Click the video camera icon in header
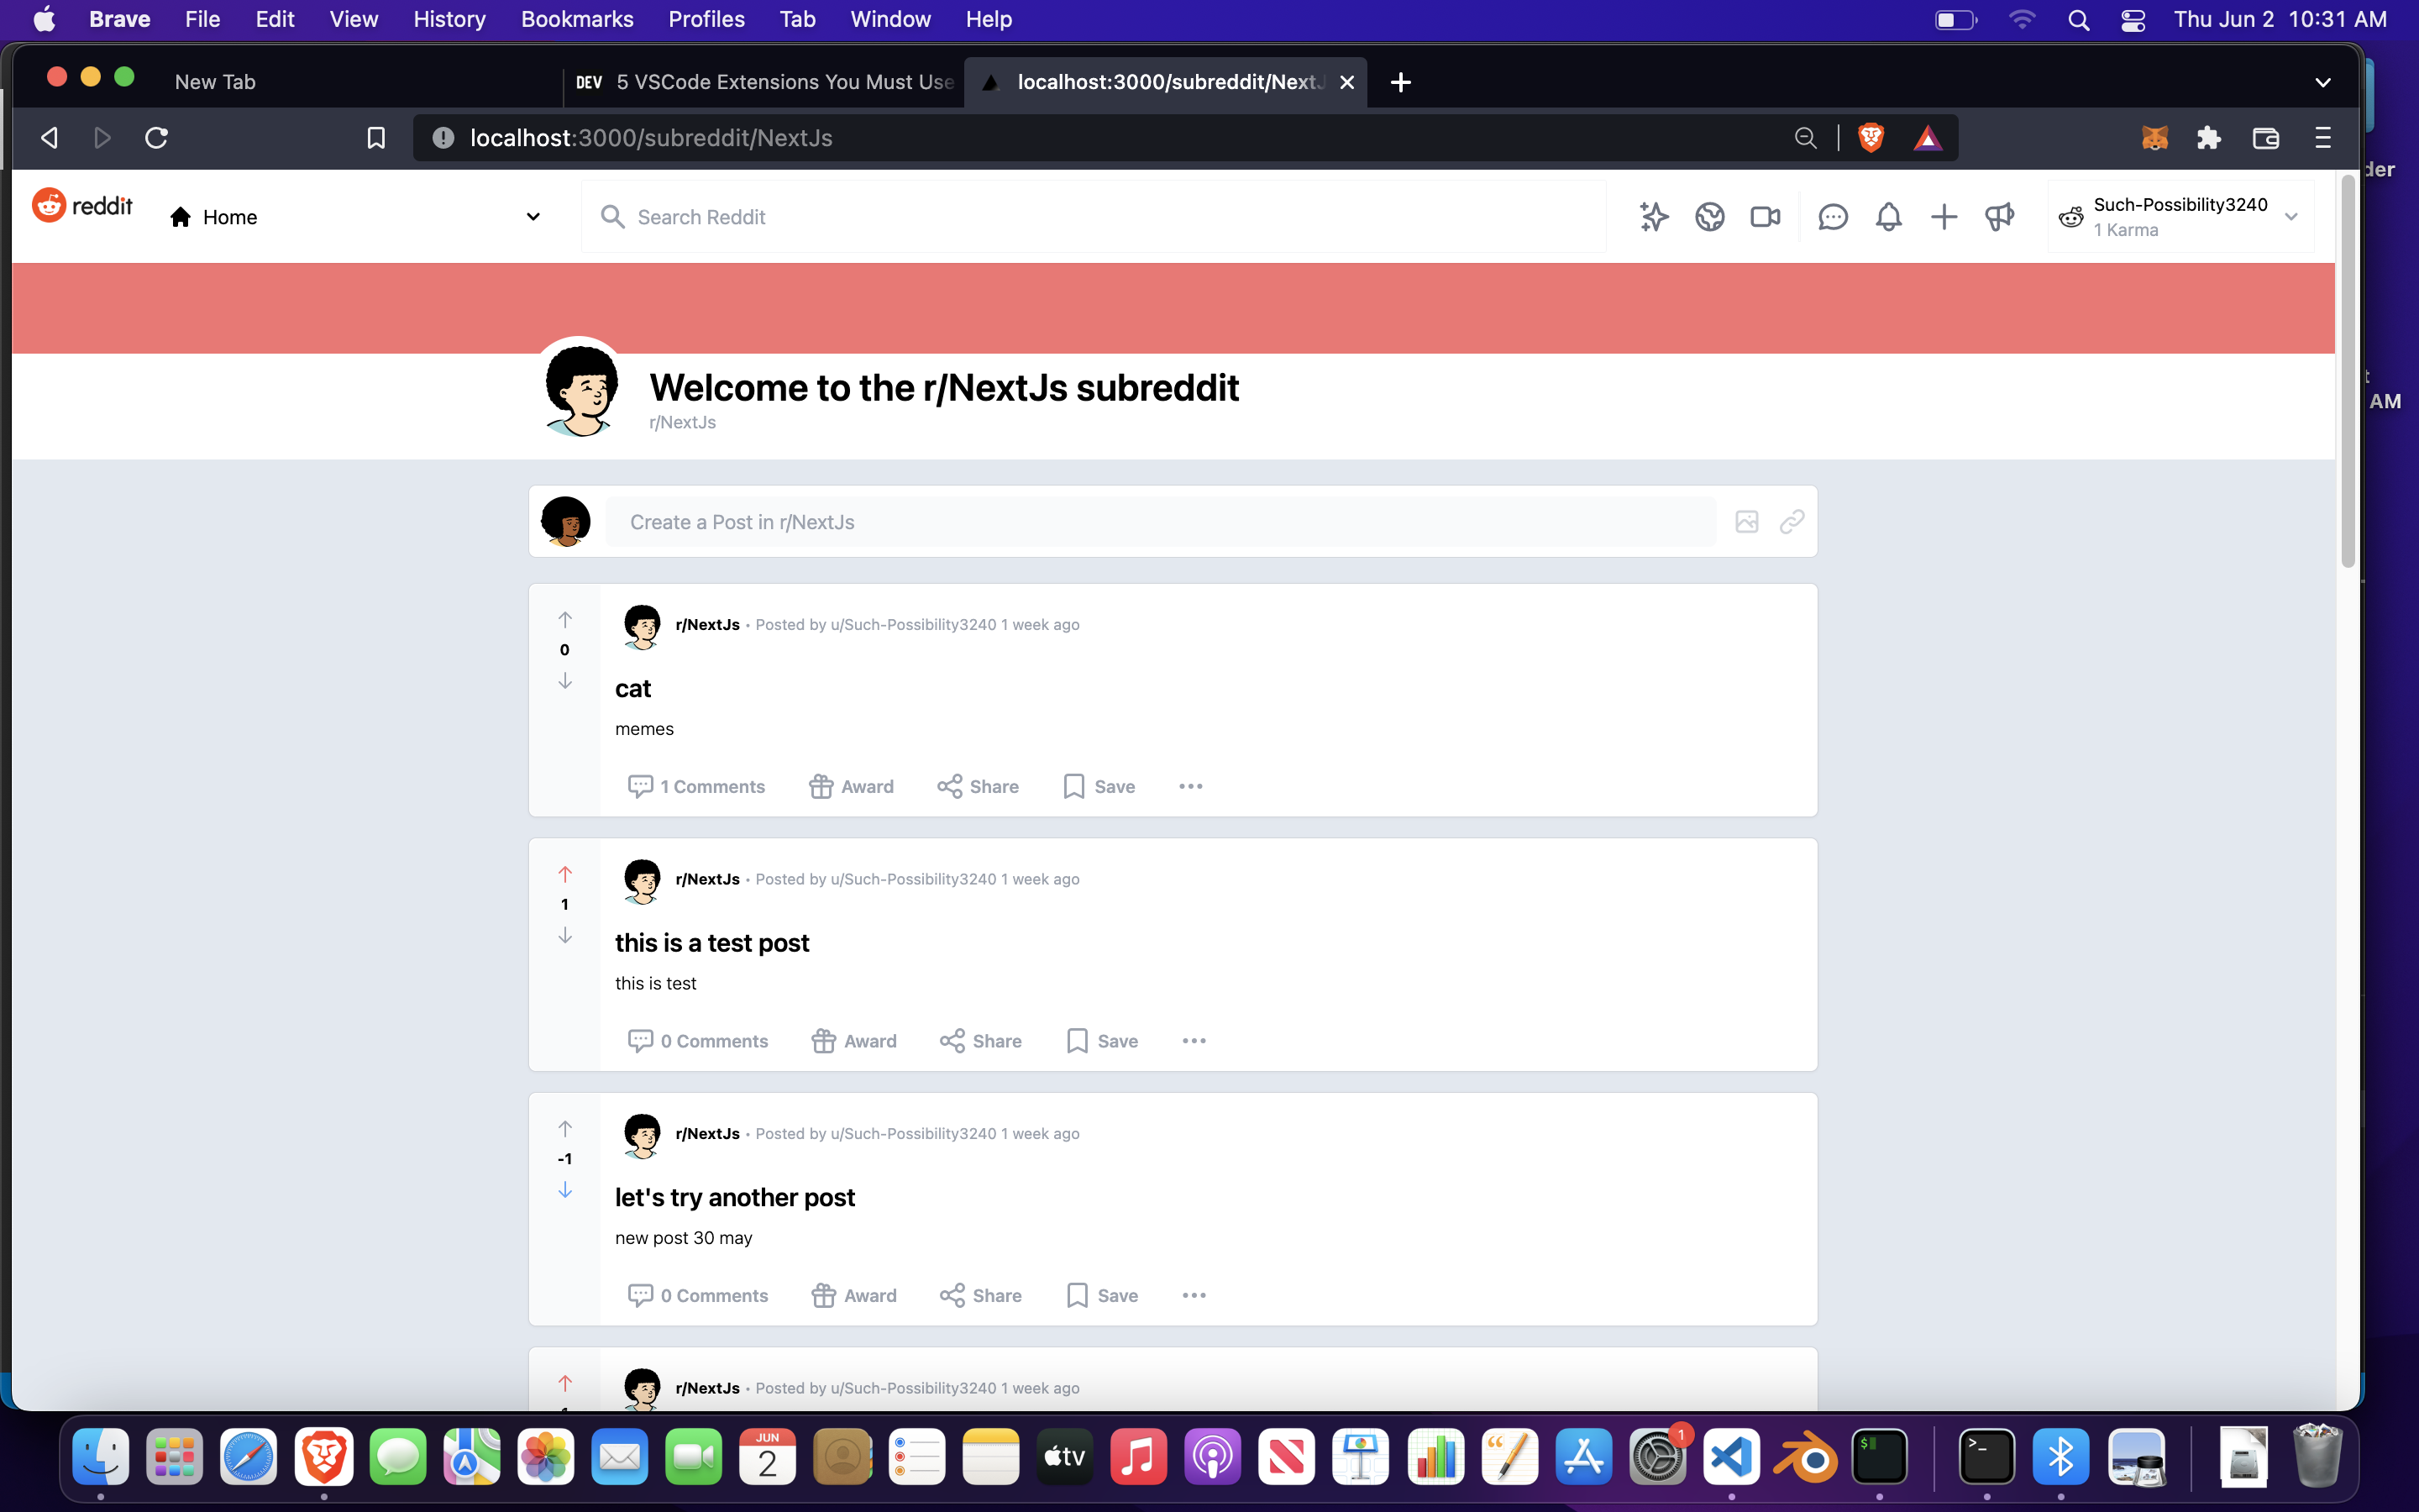The width and height of the screenshot is (2419, 1512). 1766,217
